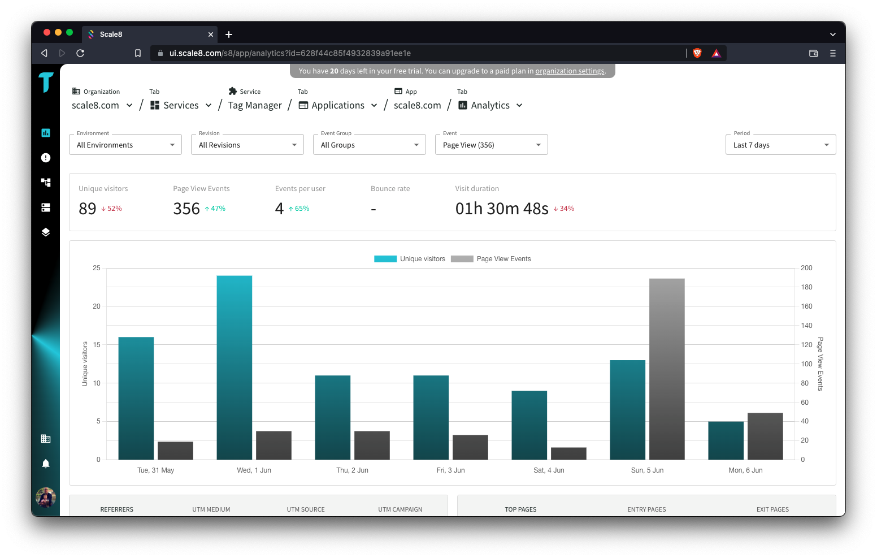877x558 pixels.
Task: Click the Tue 31 May unique visitors bar
Action: coord(136,398)
